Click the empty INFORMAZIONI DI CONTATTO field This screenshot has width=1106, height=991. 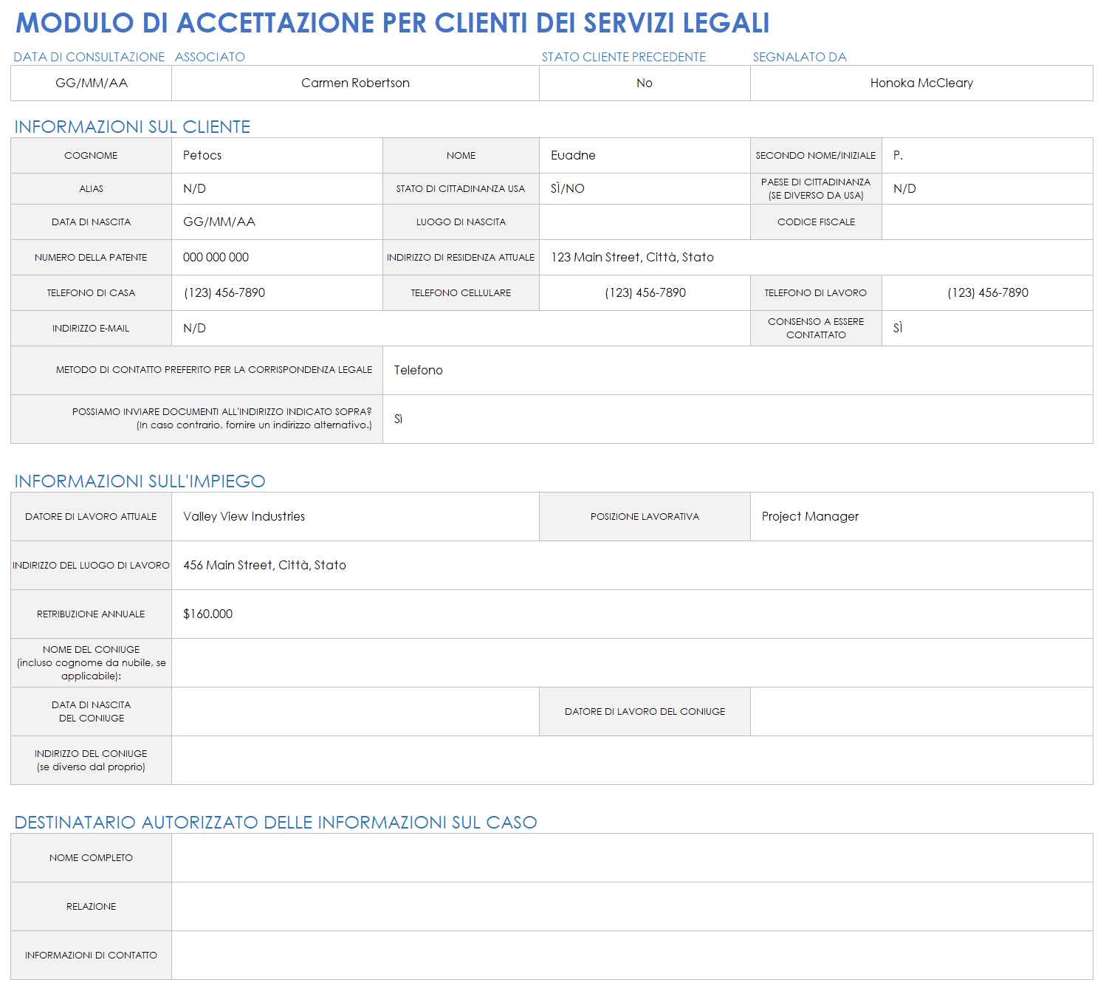pos(632,955)
